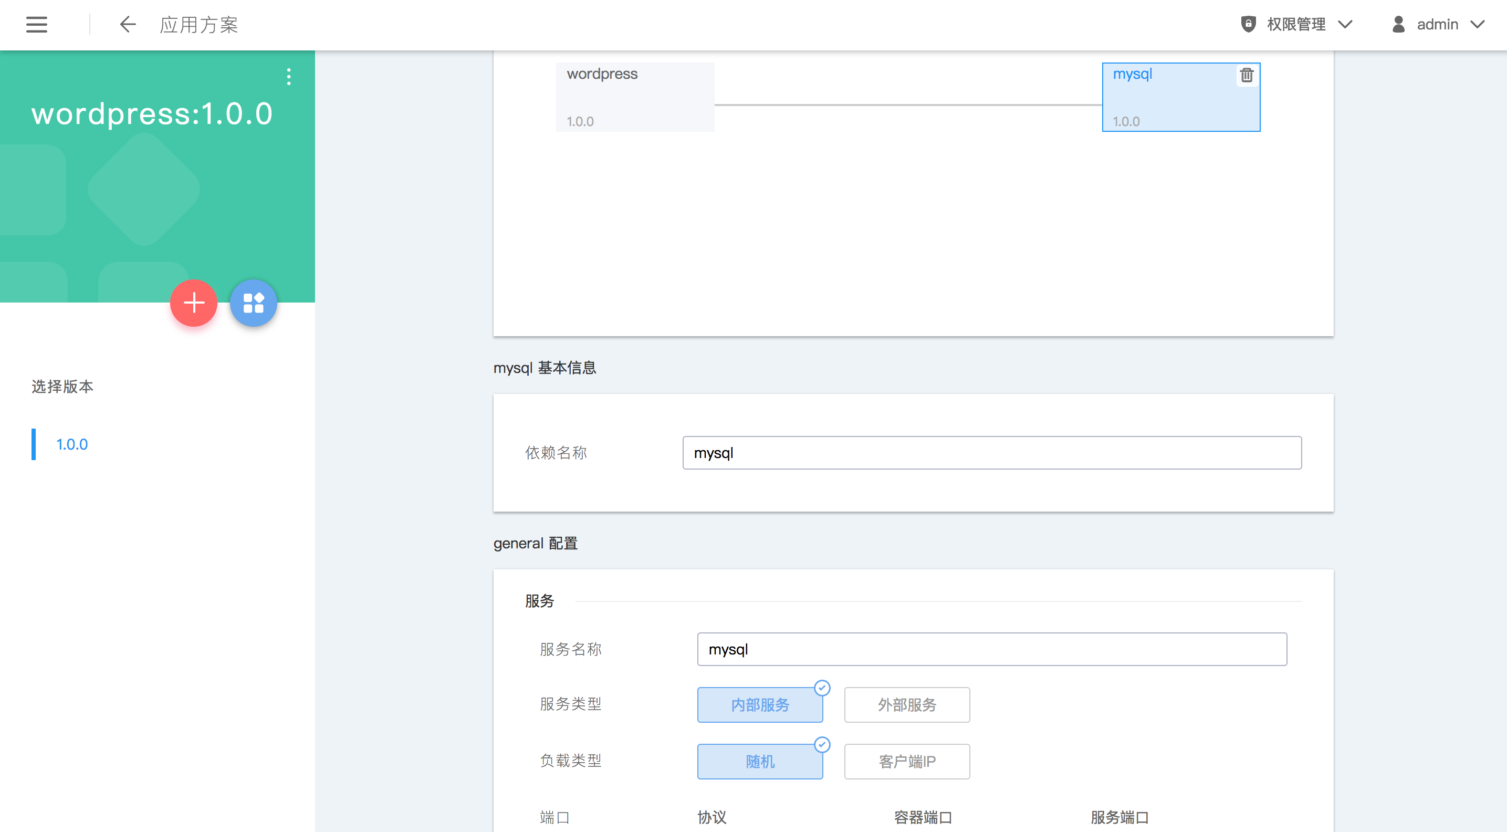
Task: Open the hamburger navigation menu
Action: pos(36,25)
